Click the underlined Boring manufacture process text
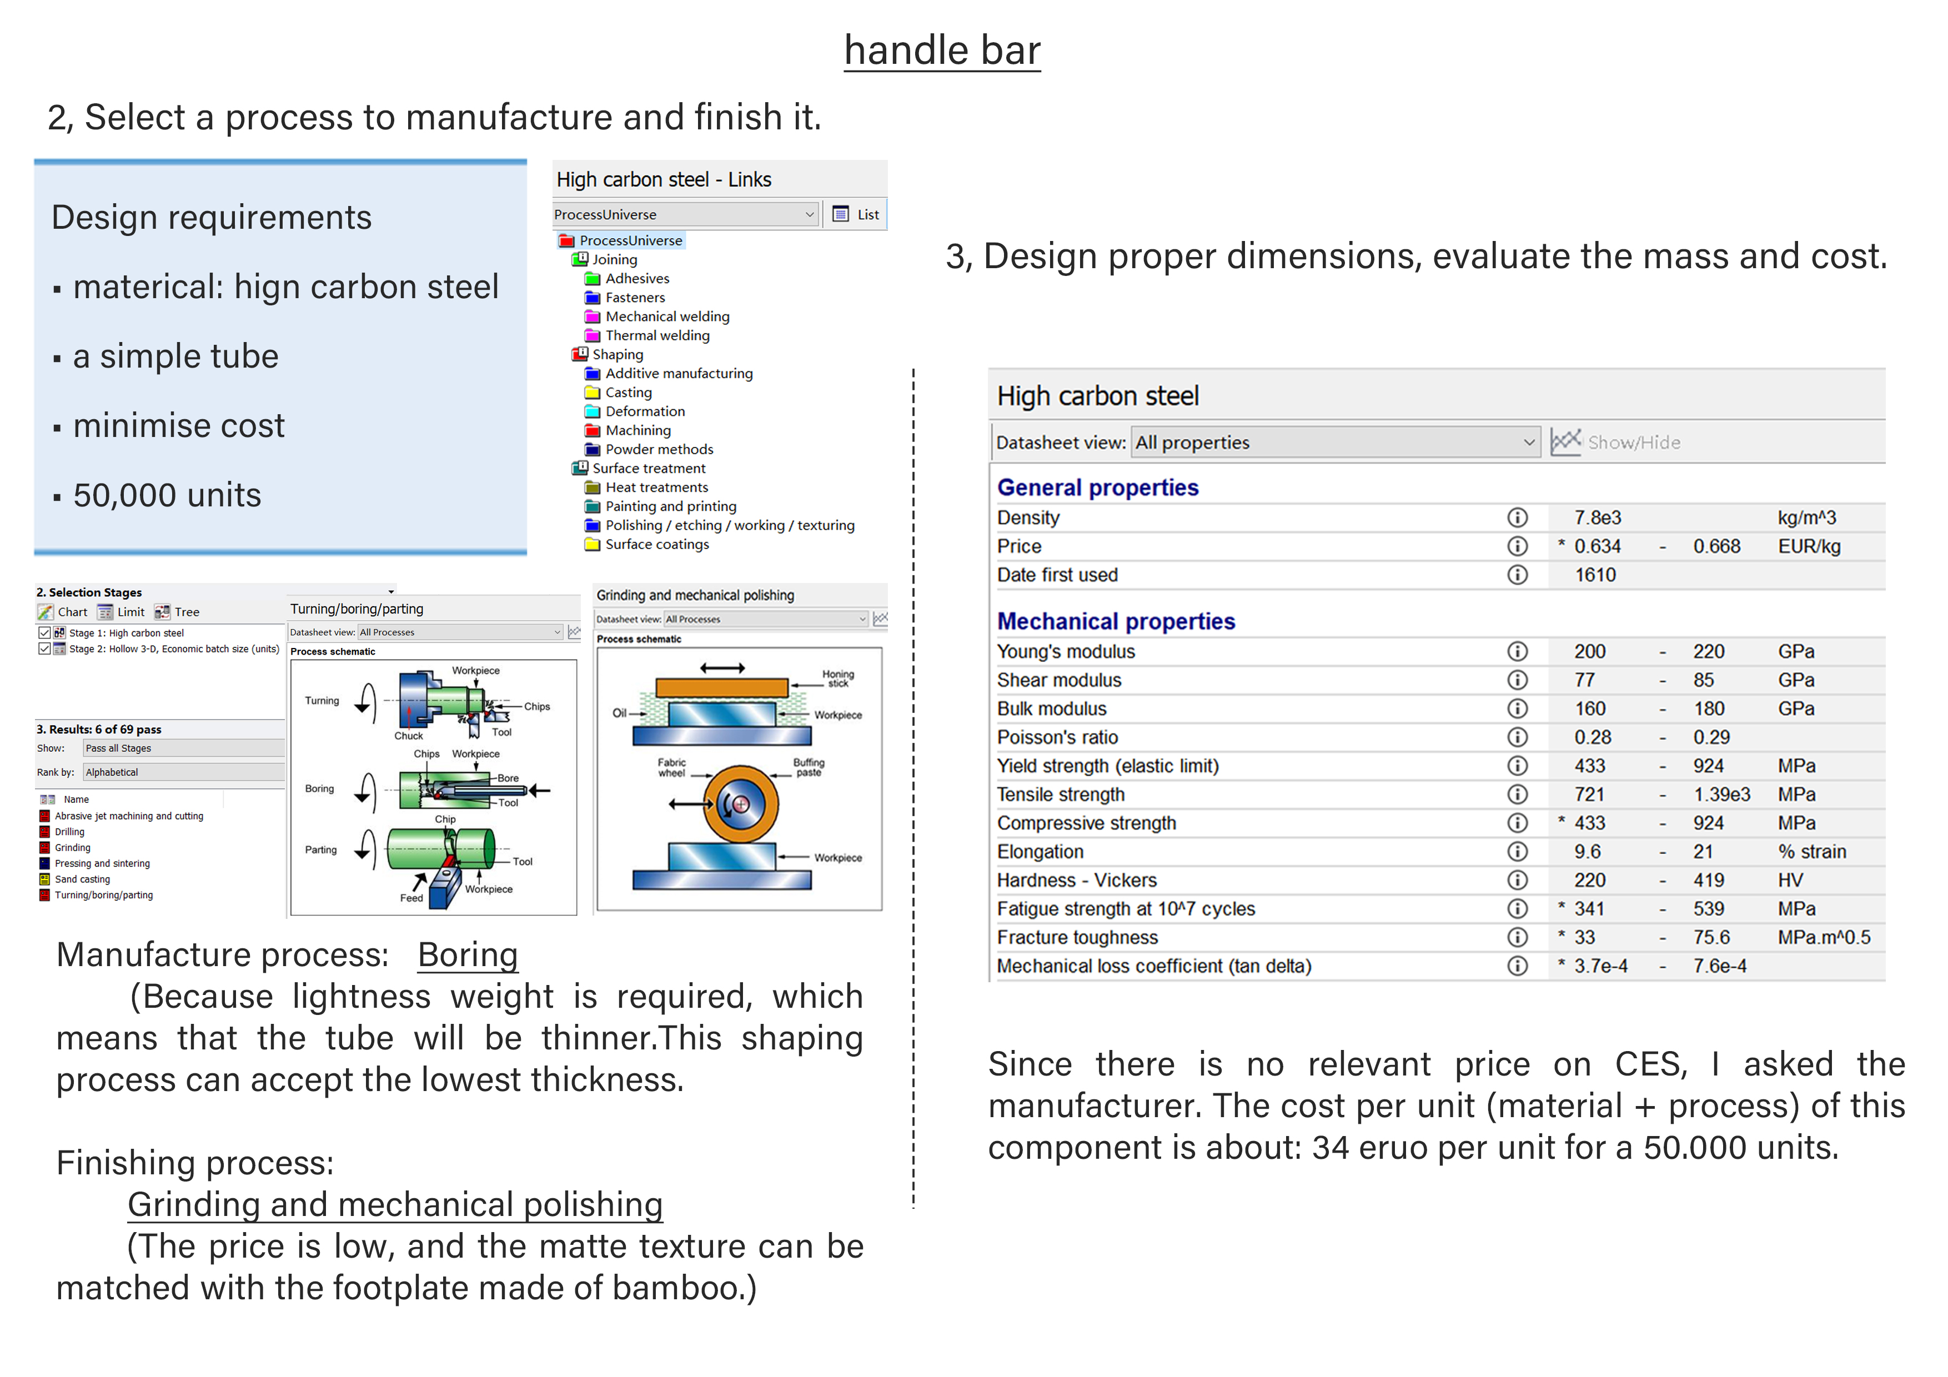The height and width of the screenshot is (1377, 1948). 468,956
